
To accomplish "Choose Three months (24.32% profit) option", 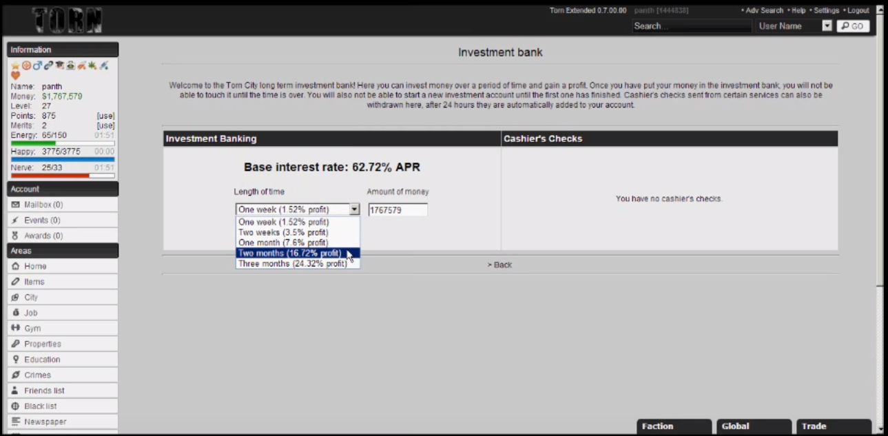I will tap(292, 264).
